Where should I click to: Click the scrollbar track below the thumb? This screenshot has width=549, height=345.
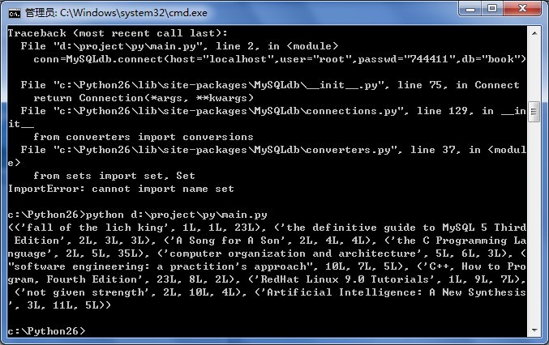pos(534,243)
